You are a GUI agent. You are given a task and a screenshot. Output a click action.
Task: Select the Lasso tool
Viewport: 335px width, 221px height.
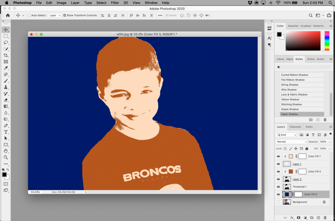[x=6, y=43]
